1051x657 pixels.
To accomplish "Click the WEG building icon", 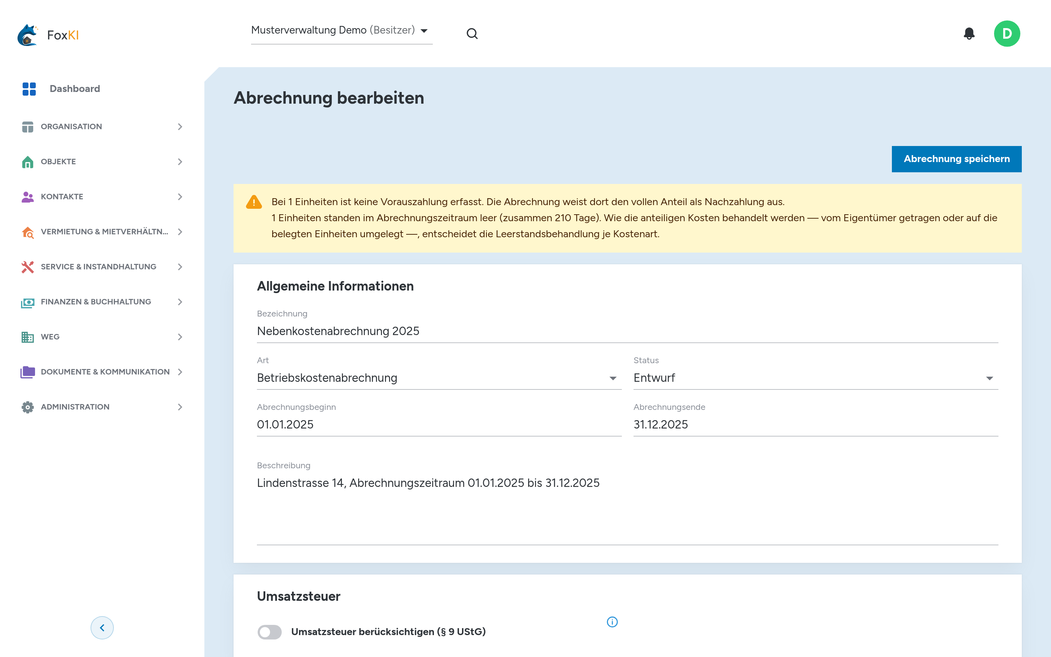I will click(27, 337).
